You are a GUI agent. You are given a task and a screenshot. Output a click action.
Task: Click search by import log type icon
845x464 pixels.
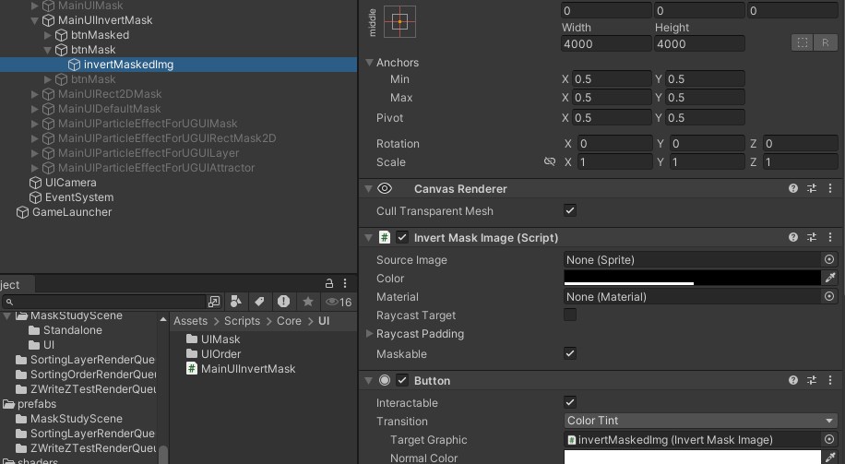click(283, 302)
